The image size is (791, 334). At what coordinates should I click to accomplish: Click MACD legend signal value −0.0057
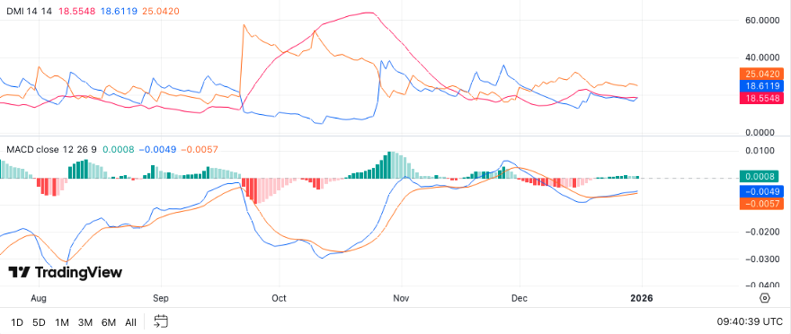pos(200,150)
